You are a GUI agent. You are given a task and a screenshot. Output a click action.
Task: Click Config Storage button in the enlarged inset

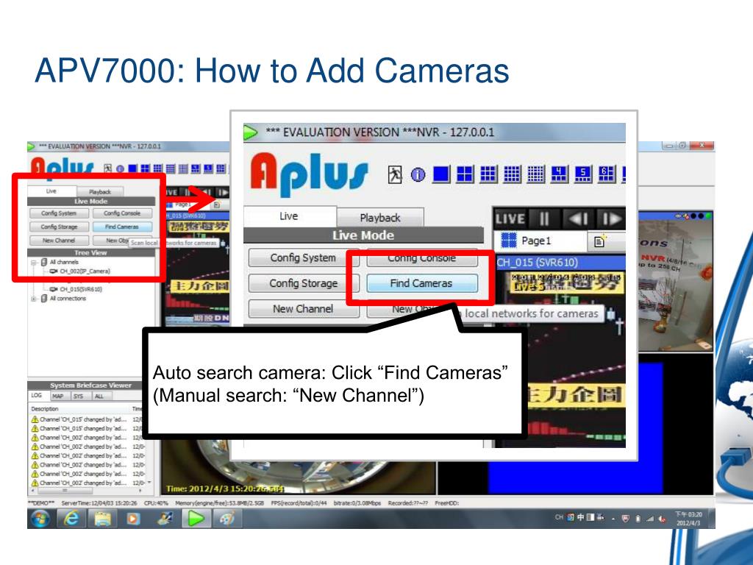303,283
